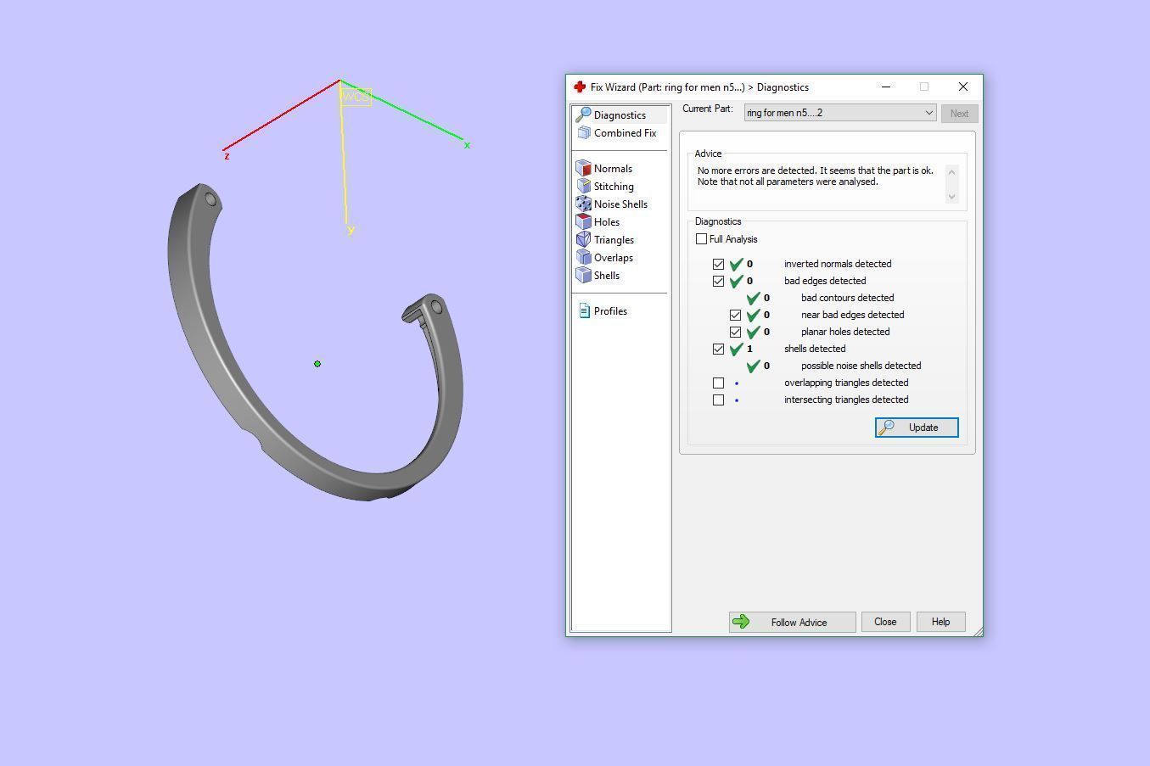
Task: Click the Close button
Action: click(885, 622)
